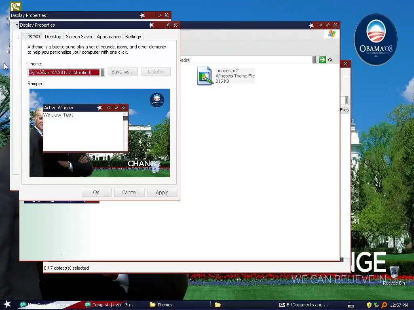
Task: Click the star icon in back Display Properties title bar
Action: [x=142, y=15]
